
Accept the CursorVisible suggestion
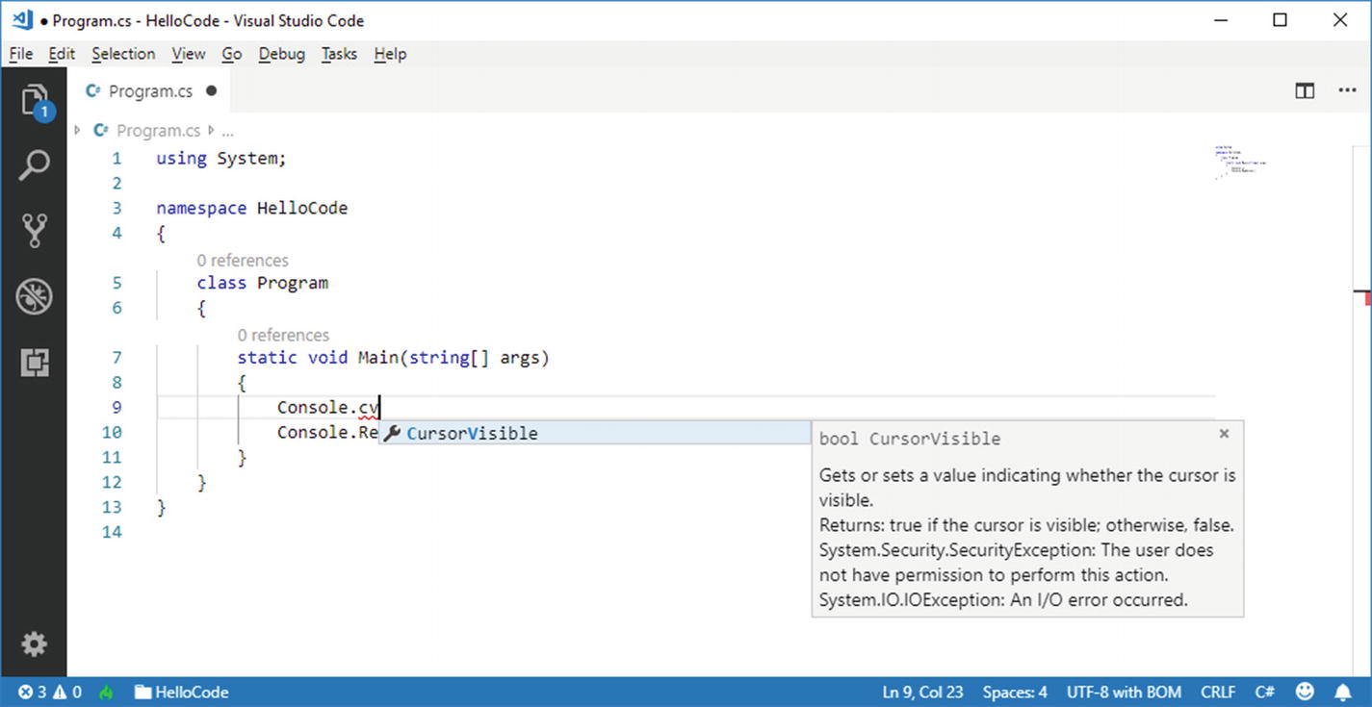click(x=472, y=433)
